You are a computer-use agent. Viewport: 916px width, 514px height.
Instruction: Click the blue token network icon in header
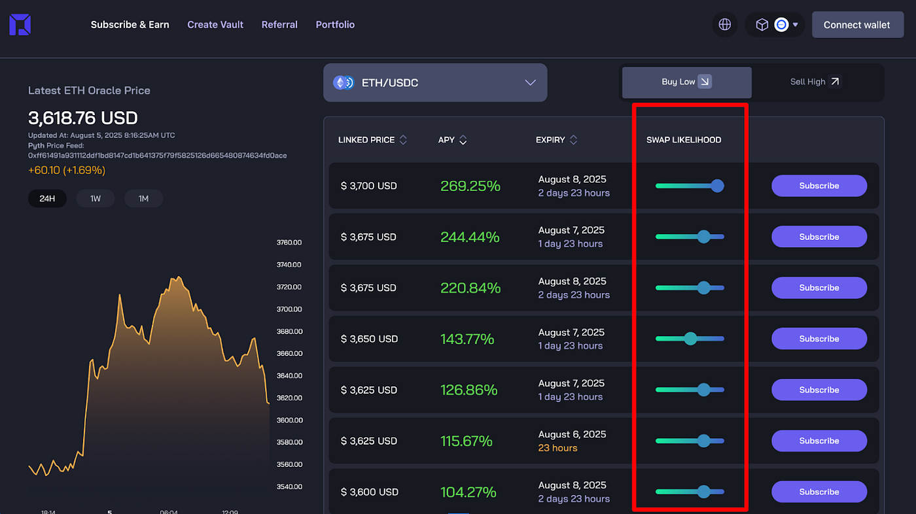[x=781, y=24]
